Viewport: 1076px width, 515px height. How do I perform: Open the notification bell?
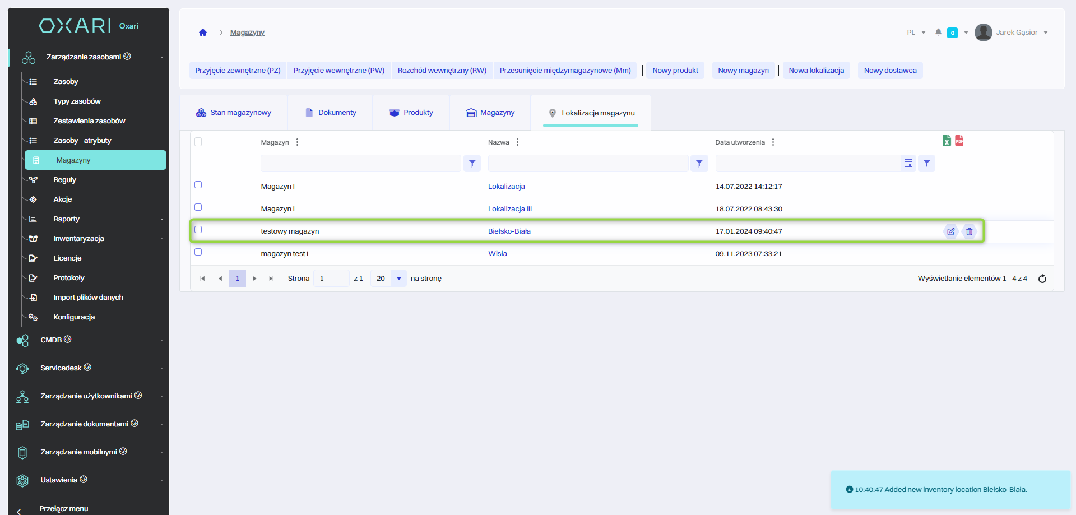pos(938,33)
